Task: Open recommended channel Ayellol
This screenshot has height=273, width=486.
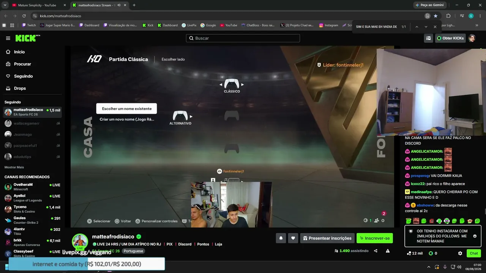Action: tap(32, 198)
